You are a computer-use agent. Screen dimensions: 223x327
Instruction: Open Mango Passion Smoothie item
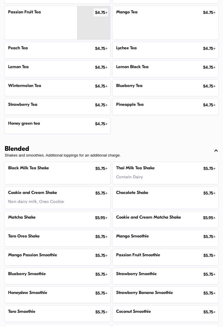tap(57, 257)
